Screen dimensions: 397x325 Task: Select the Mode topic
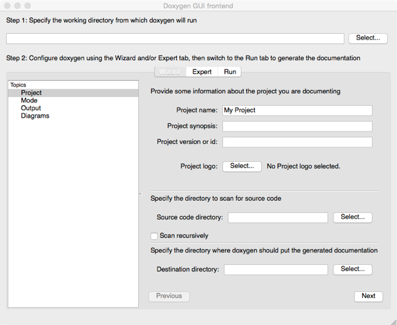pyautogui.click(x=29, y=100)
